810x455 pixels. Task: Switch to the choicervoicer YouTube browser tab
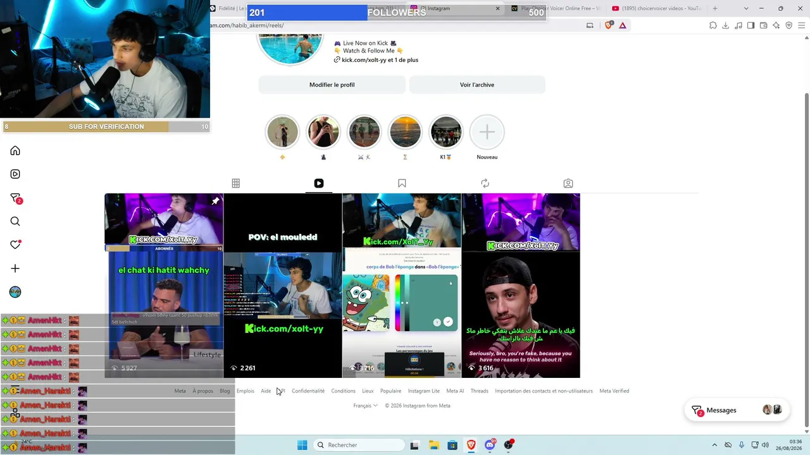coord(656,8)
